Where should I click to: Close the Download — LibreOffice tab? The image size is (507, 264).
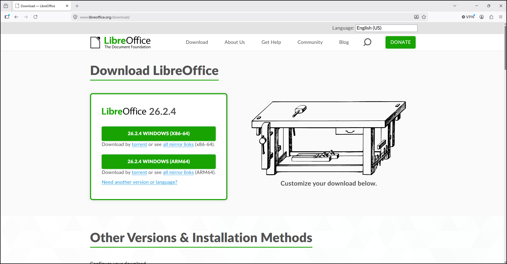pos(67,6)
